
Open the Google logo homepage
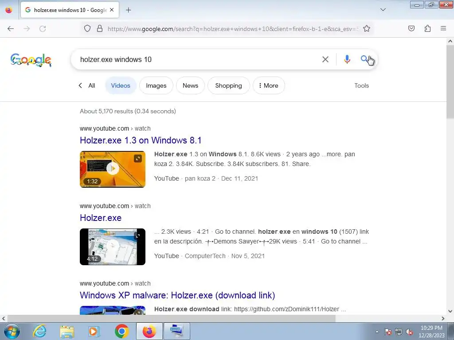pyautogui.click(x=31, y=60)
